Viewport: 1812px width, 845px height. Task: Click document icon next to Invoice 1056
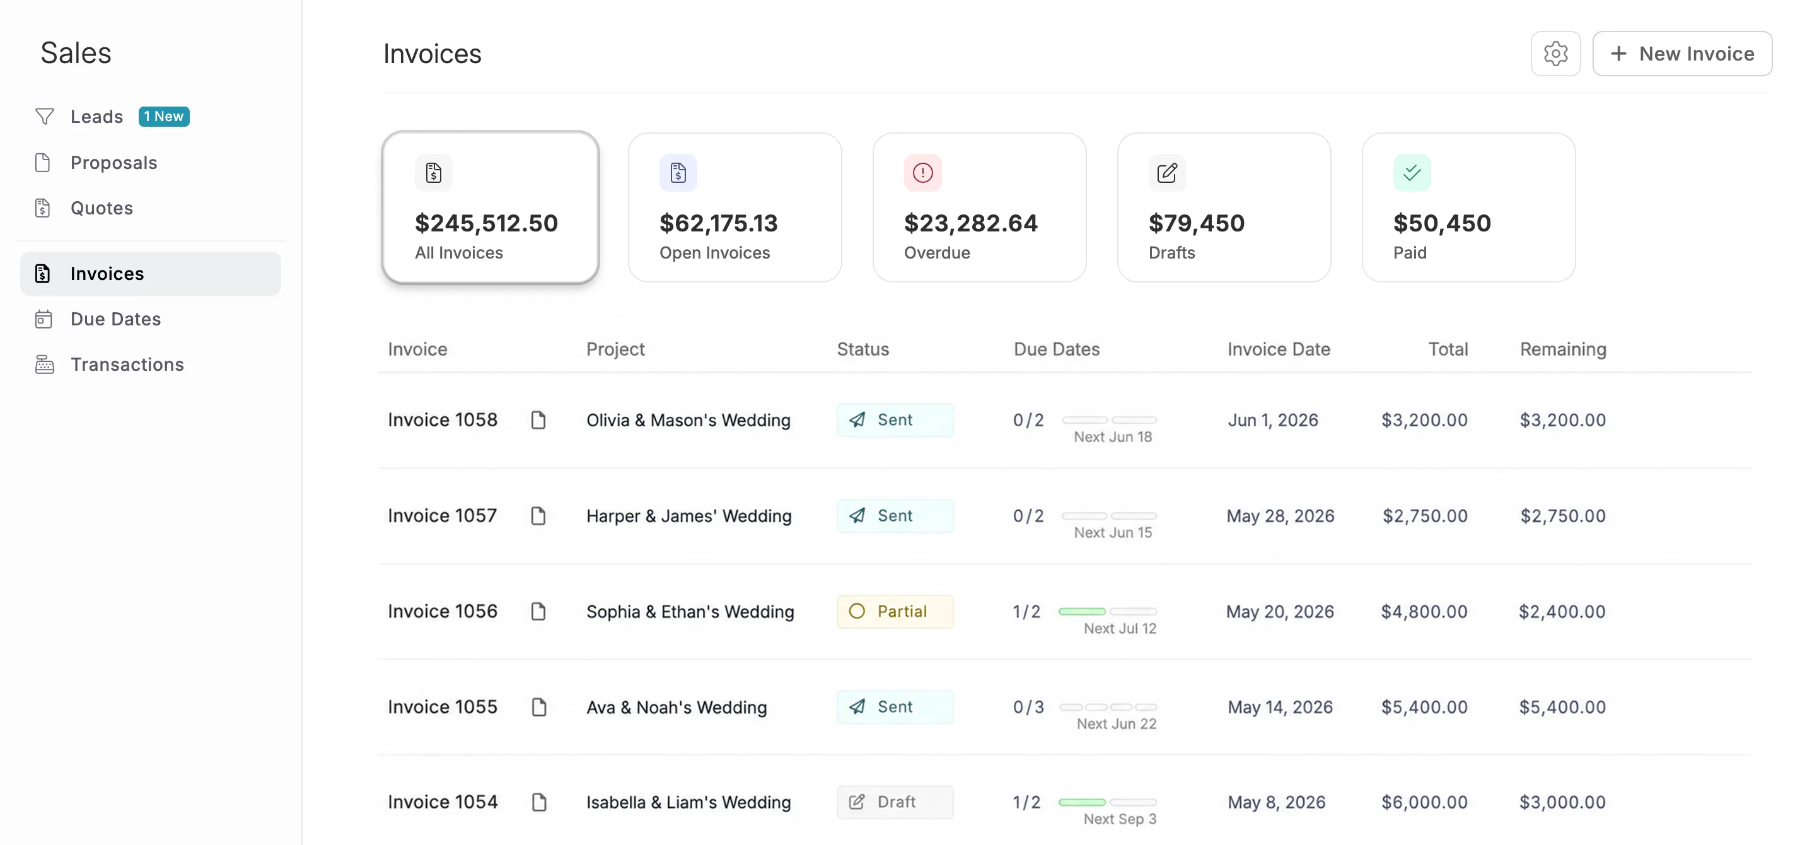[x=538, y=612]
